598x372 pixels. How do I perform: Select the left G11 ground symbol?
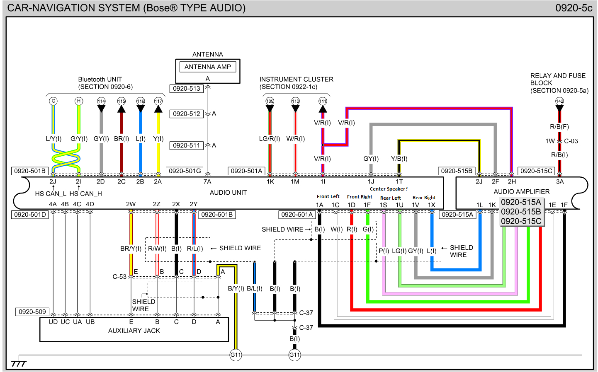[236, 355]
